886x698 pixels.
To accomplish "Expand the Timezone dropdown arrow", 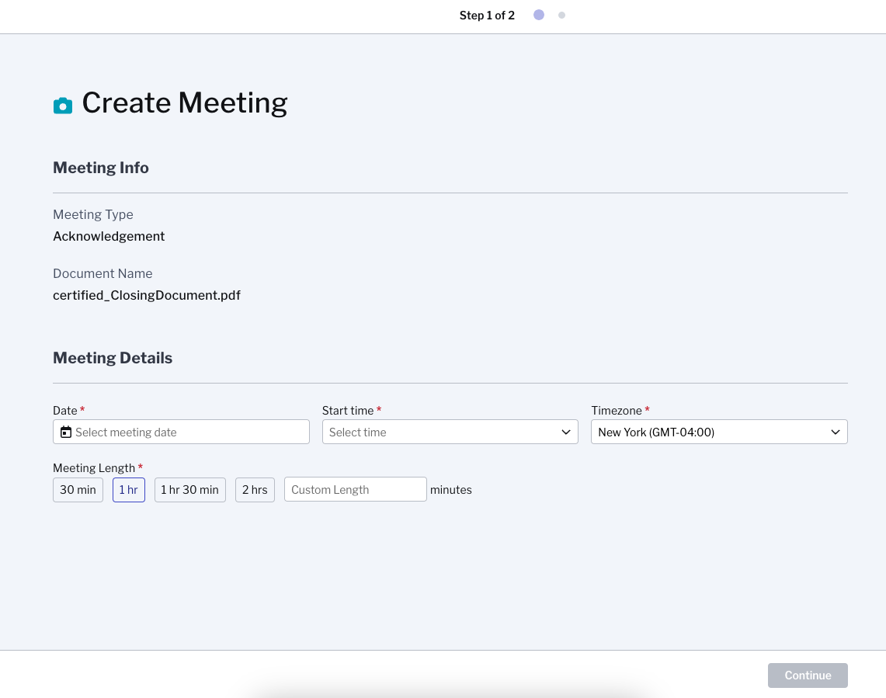I will (x=836, y=432).
